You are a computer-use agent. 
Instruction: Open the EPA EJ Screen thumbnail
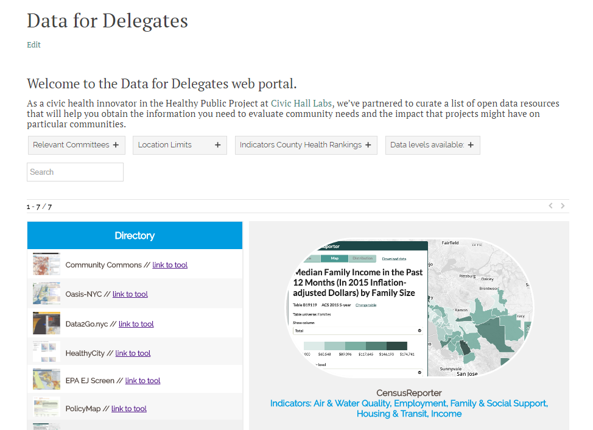pyautogui.click(x=46, y=380)
